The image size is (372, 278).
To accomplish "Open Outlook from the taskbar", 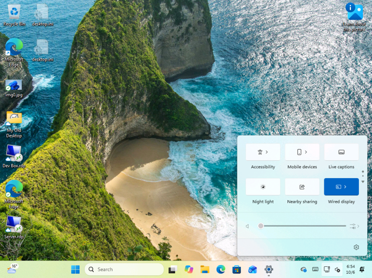I will (253, 269).
